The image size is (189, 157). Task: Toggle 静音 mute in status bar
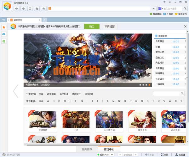(149, 154)
